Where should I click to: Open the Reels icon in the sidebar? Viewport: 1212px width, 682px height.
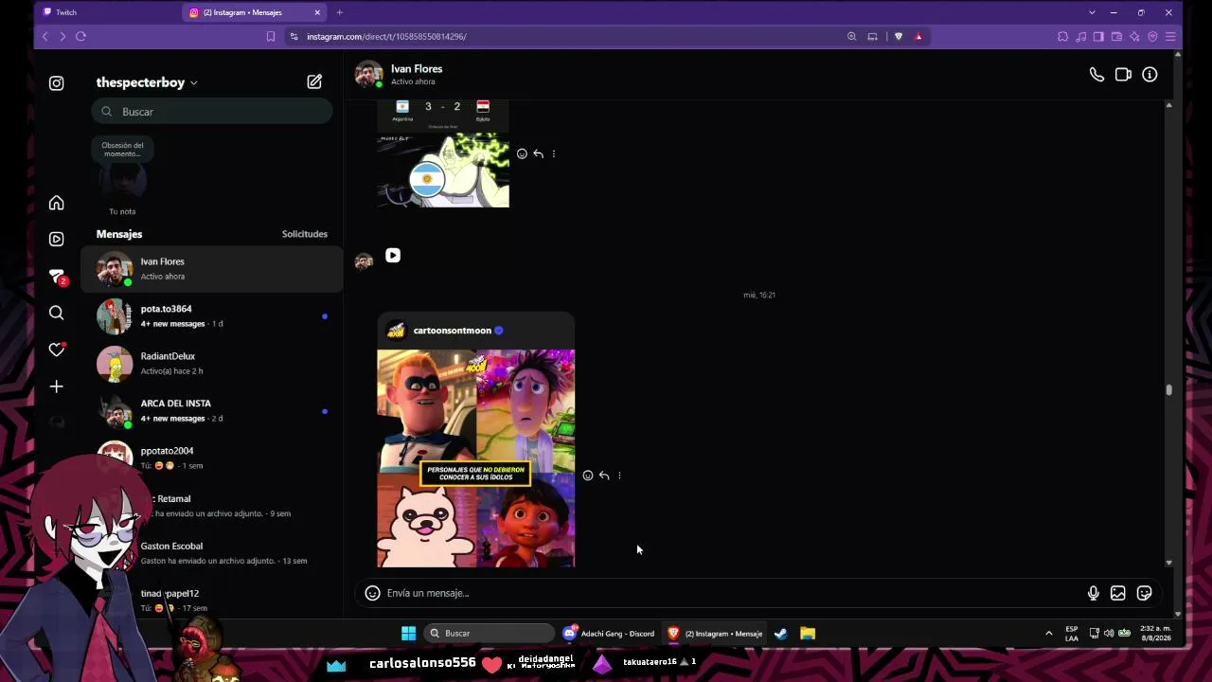tap(57, 239)
